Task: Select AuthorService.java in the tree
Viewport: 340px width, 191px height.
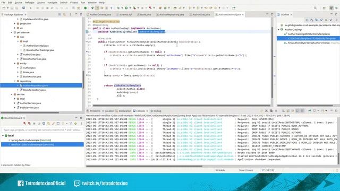Action: click(30, 103)
